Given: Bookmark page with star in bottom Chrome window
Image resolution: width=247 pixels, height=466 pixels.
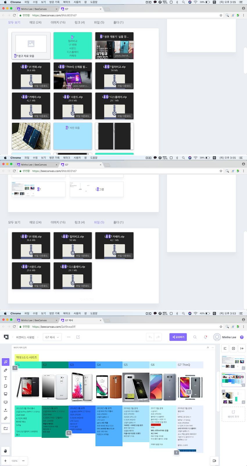Looking at the screenshot, I should (221, 327).
